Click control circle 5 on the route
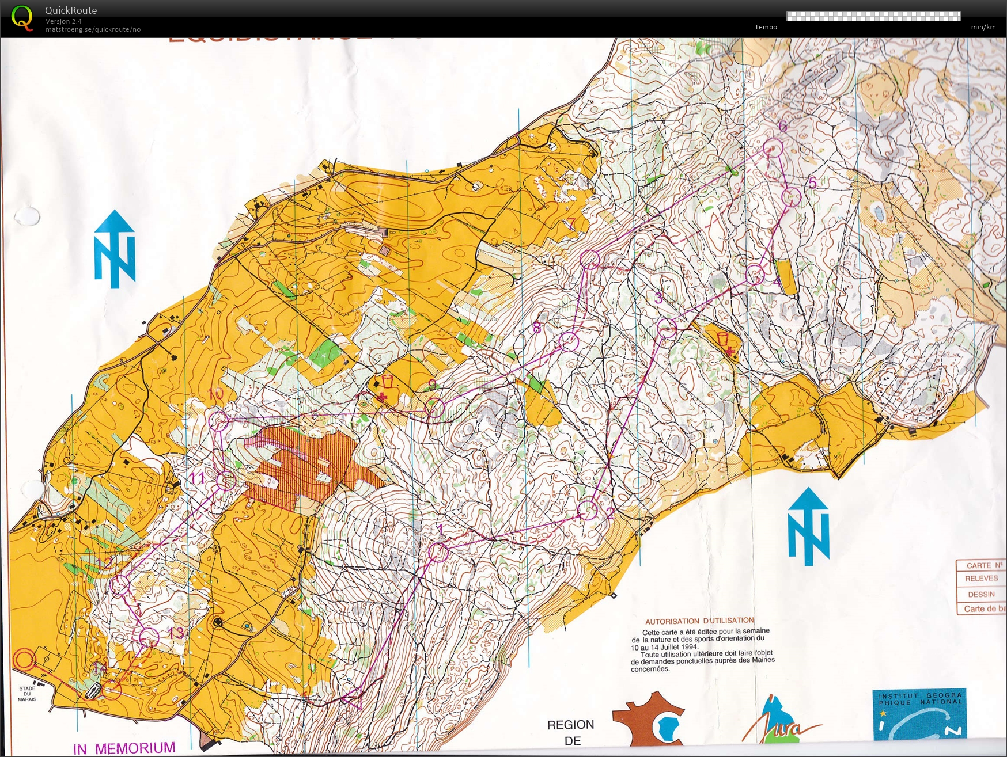This screenshot has width=1007, height=757. tap(793, 197)
